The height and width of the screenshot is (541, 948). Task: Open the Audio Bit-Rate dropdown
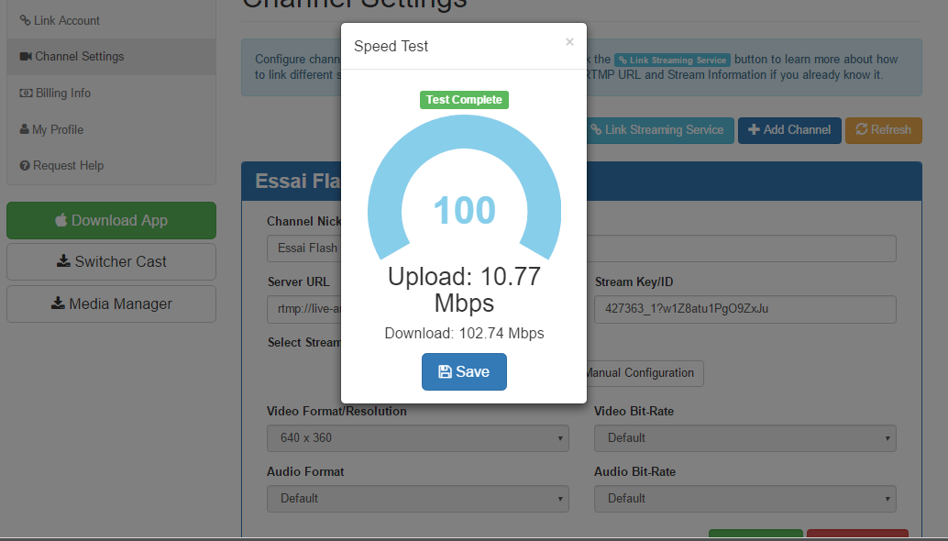[x=744, y=499]
